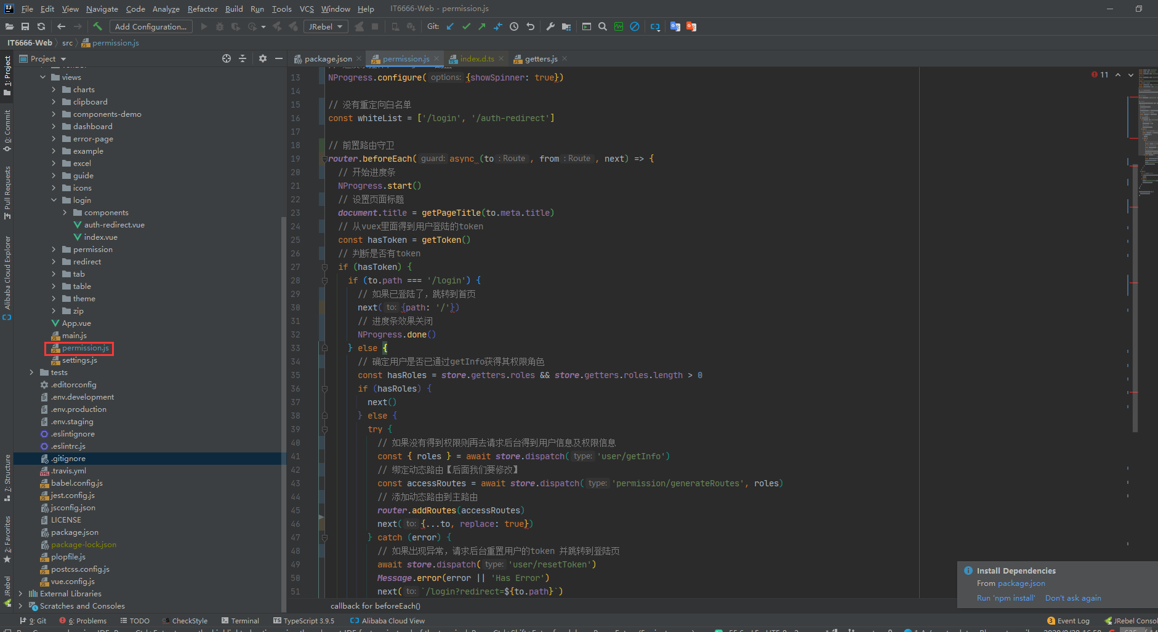The height and width of the screenshot is (632, 1158).
Task: Click Add Configuration... button
Action: coord(151,26)
